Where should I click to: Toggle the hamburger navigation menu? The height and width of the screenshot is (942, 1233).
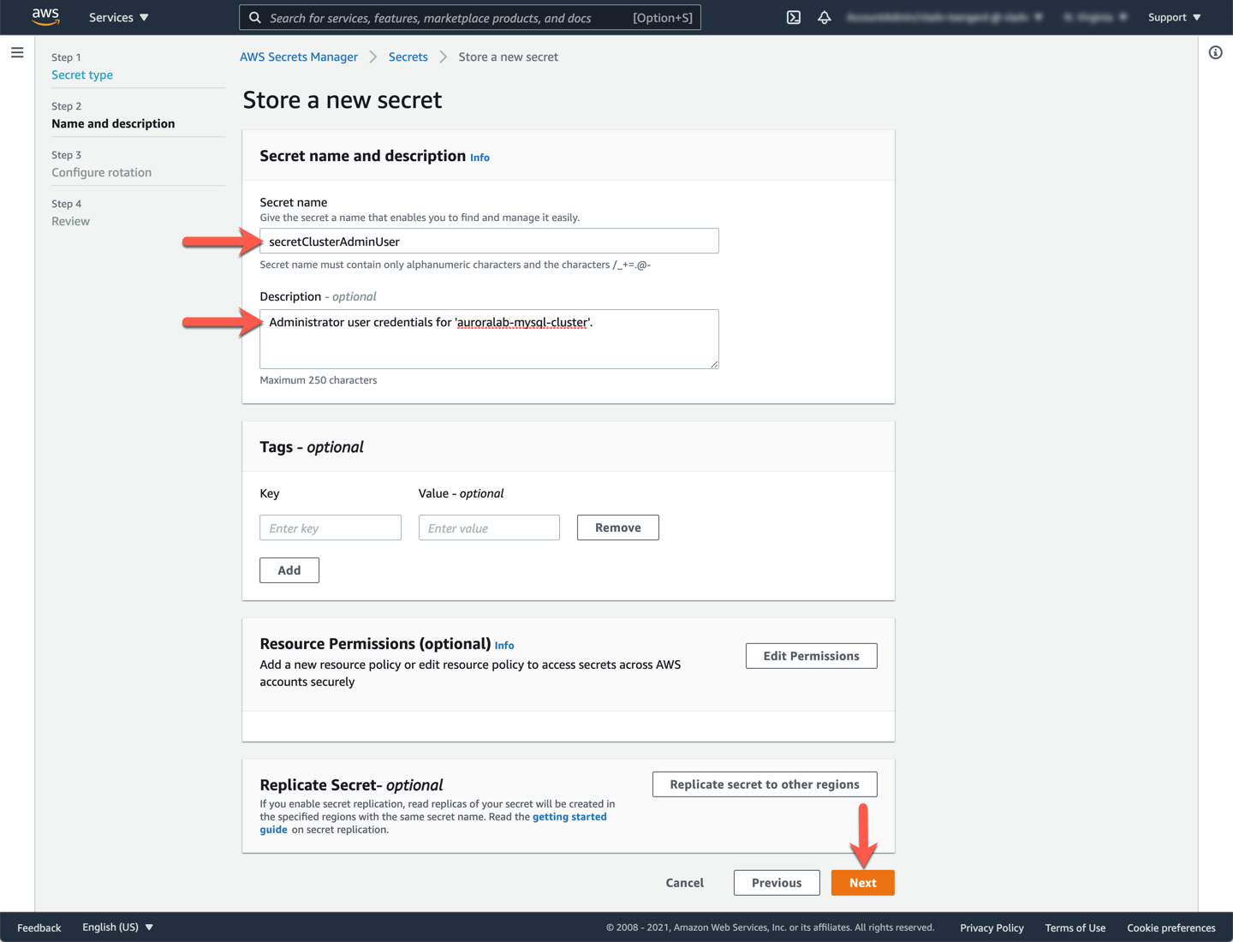pos(17,53)
